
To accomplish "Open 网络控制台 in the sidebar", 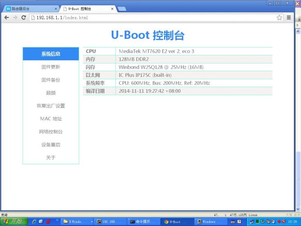I will (x=51, y=132).
